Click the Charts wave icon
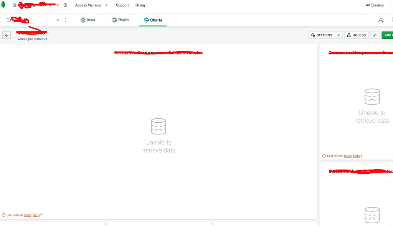 (x=146, y=20)
